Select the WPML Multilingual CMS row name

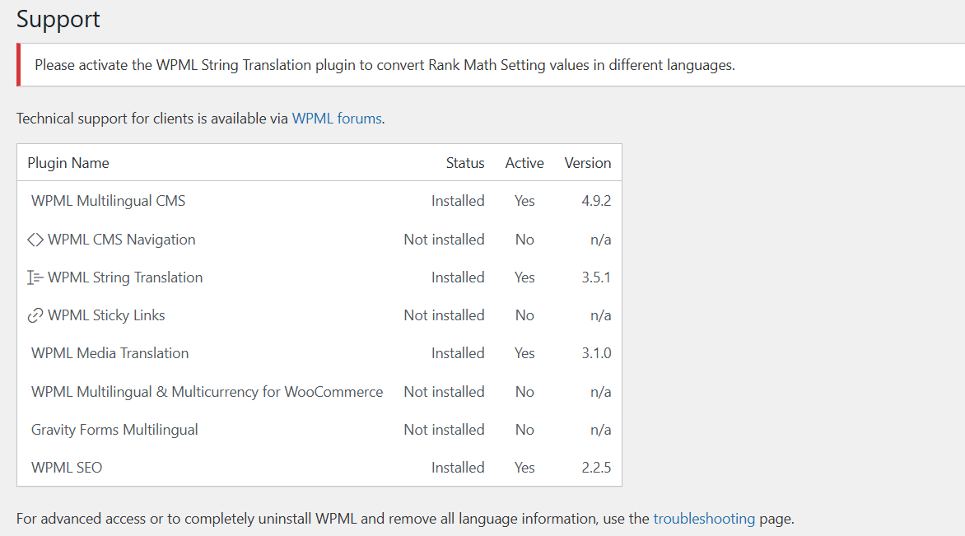(109, 201)
